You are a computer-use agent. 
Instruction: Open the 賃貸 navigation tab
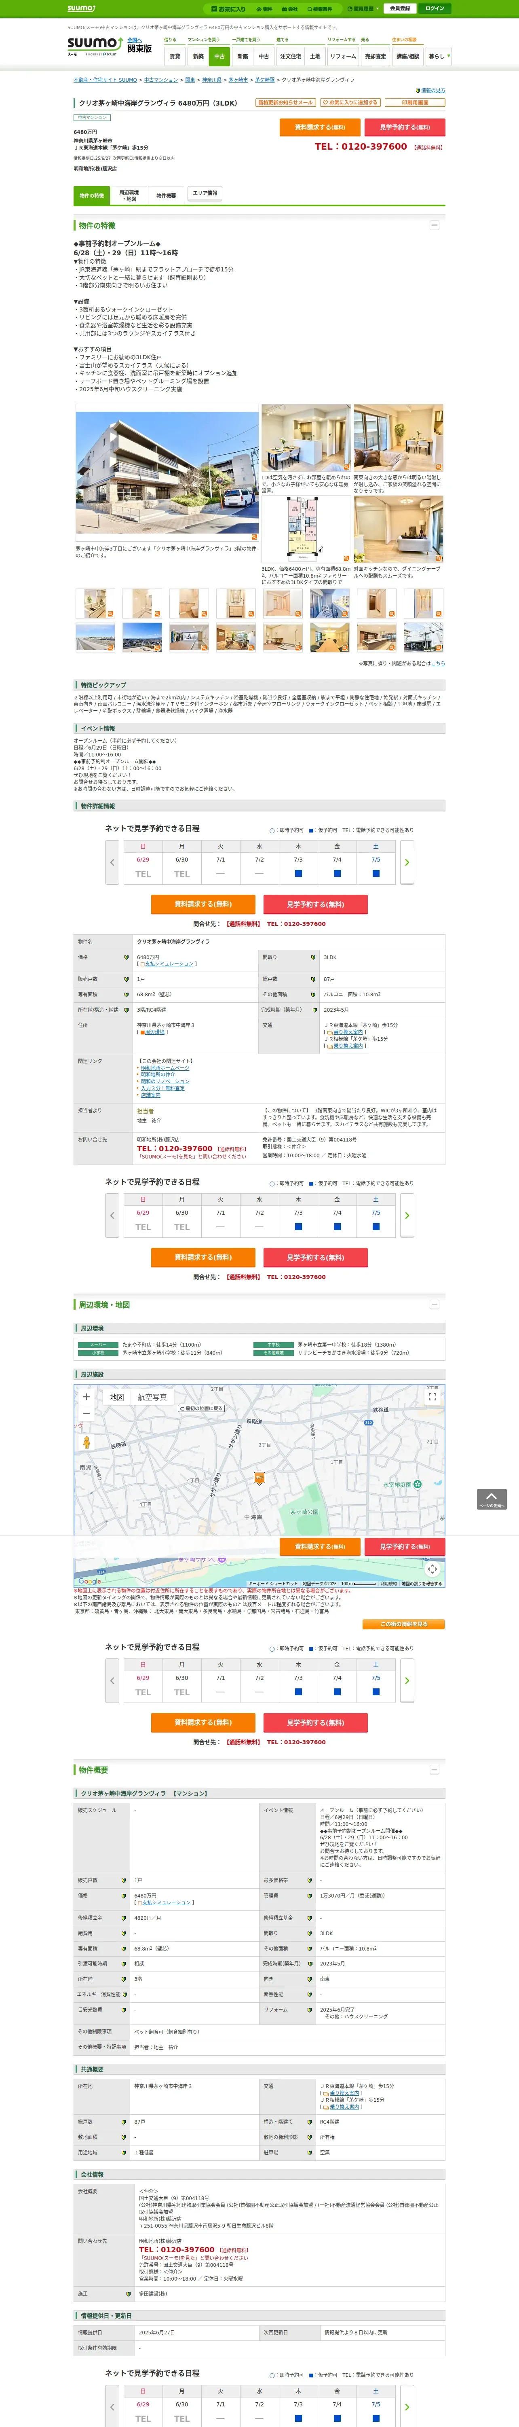[x=174, y=57]
